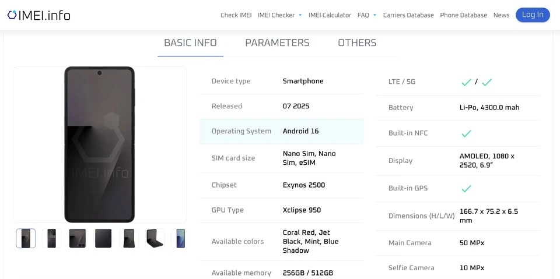
Task: Select the first front-view phone thumbnail
Action: click(x=26, y=238)
